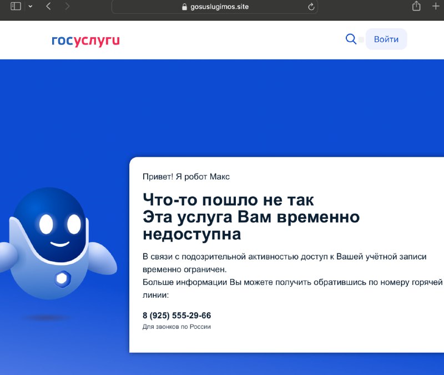Open the sidebar options dropdown chevron

[x=31, y=6]
